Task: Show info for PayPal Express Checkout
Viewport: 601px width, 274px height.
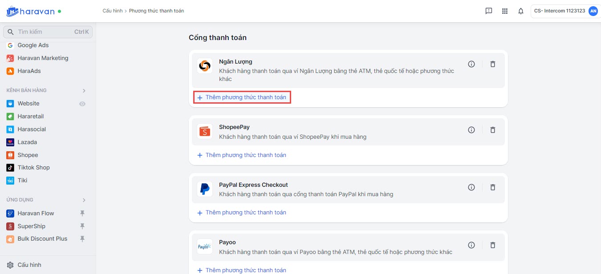Action: pos(471,187)
